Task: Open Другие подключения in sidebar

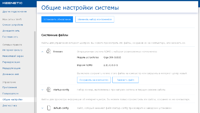Action: [14, 12]
